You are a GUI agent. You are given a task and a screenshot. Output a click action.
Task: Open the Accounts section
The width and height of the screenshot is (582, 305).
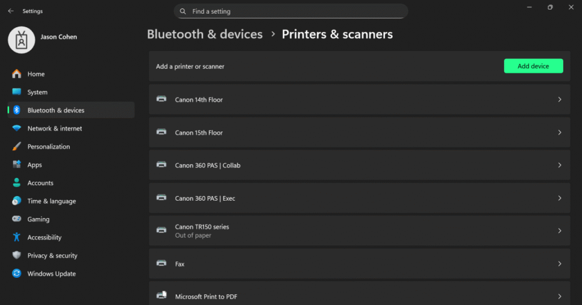tap(40, 183)
